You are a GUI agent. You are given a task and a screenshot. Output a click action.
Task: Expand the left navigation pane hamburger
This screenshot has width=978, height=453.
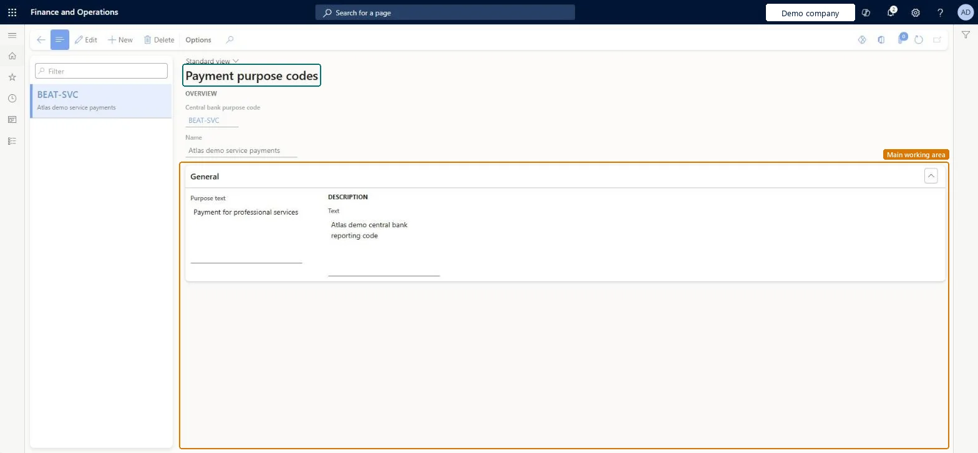coord(12,36)
